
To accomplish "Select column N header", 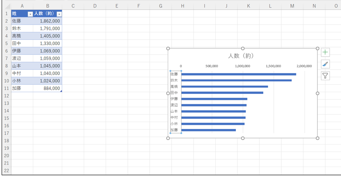I will tap(314, 6).
